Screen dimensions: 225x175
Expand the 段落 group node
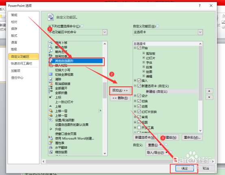(x=144, y=67)
